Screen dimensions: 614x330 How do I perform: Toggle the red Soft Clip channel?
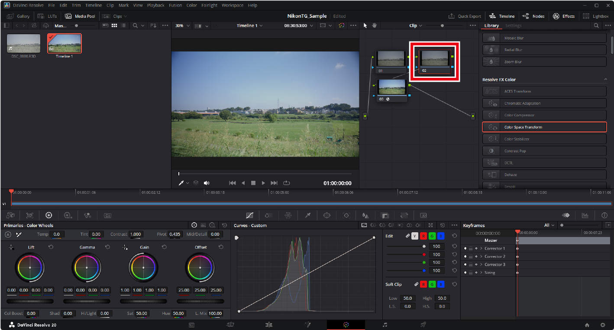pyautogui.click(x=423, y=284)
